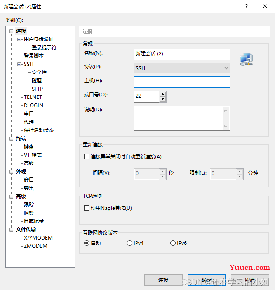
Task: Click the 说明 text area
Action: tap(182, 118)
